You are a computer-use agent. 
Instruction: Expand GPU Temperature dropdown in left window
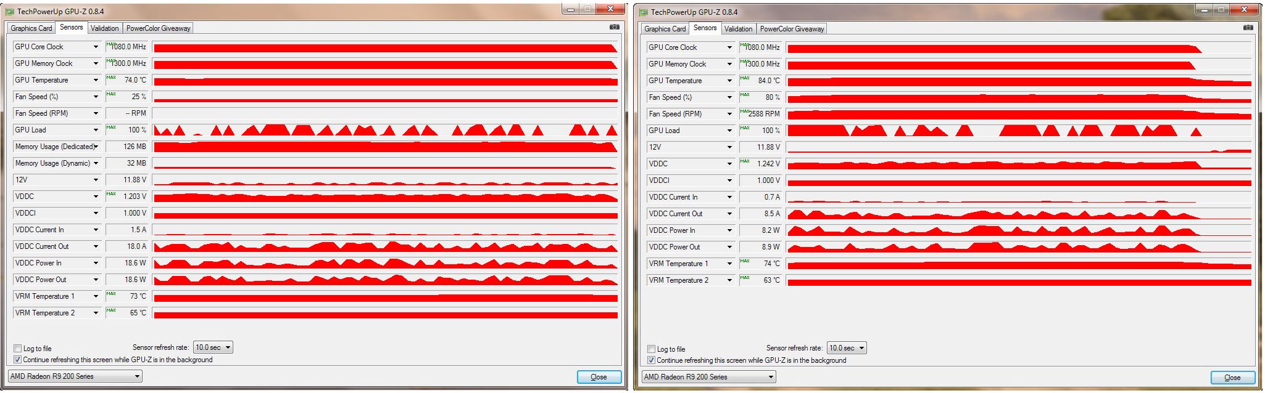coord(96,80)
